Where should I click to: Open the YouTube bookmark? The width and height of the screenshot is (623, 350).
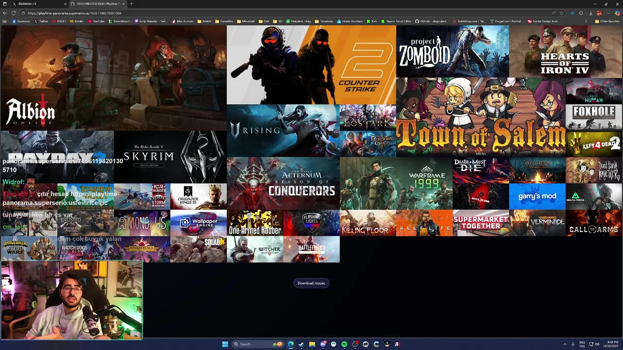point(96,21)
